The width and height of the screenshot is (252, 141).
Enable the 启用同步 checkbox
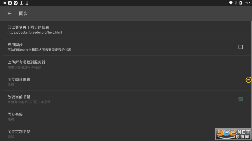pyautogui.click(x=240, y=47)
